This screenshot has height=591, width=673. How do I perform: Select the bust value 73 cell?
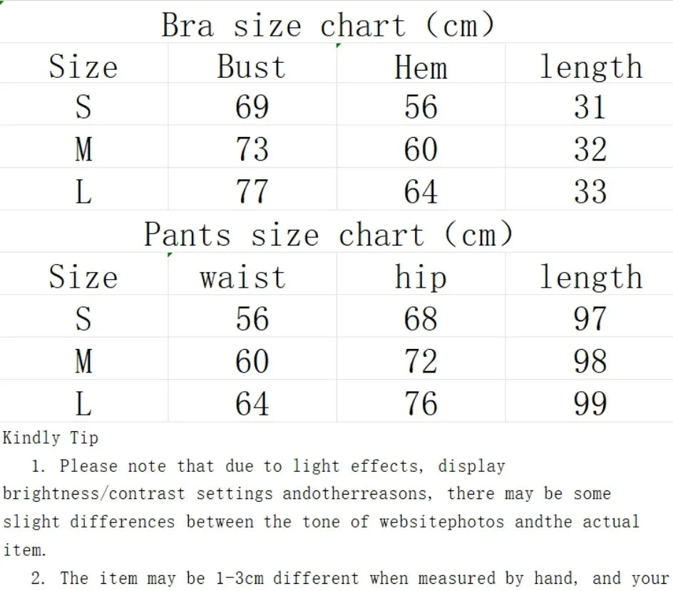click(x=252, y=149)
